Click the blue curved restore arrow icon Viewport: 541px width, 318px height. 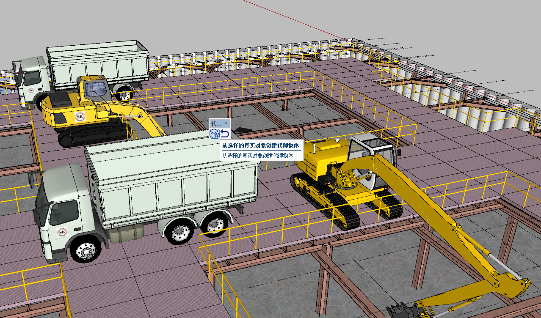coord(225,134)
